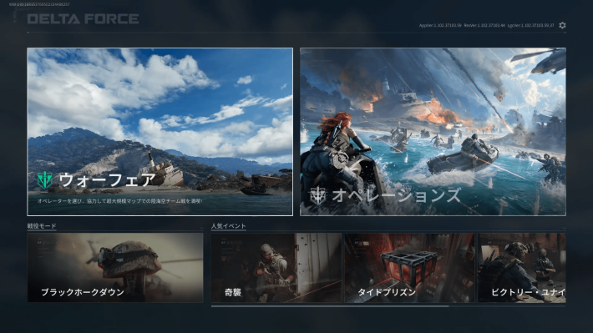Click the 人気イベント section heading
Screen dimensions: 593x333
[228, 226]
